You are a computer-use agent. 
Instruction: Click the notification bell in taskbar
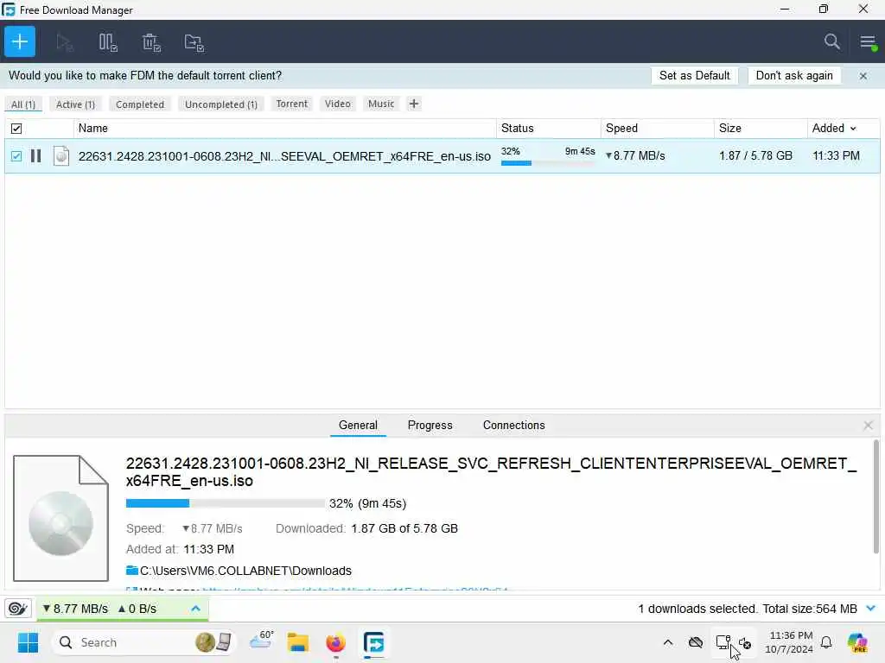coord(826,642)
